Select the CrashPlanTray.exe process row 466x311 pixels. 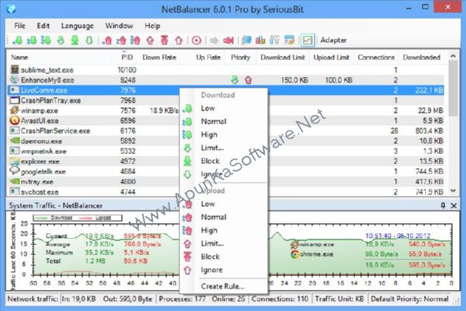pyautogui.click(x=226, y=100)
